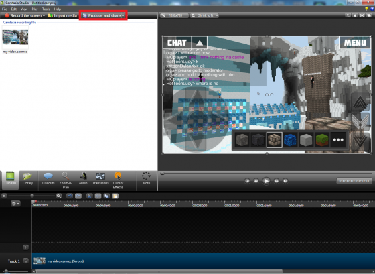Open the timeline gear settings dropdown

[15, 204]
